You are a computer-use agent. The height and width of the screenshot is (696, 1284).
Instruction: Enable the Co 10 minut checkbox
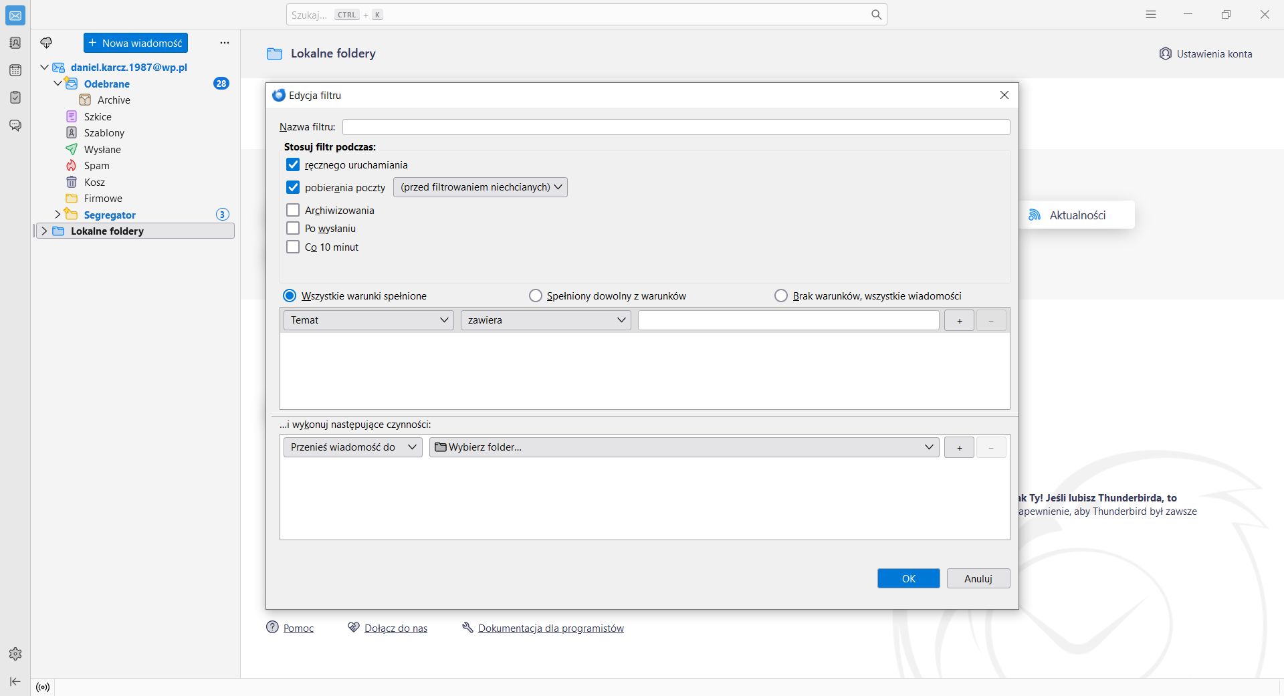click(x=293, y=247)
